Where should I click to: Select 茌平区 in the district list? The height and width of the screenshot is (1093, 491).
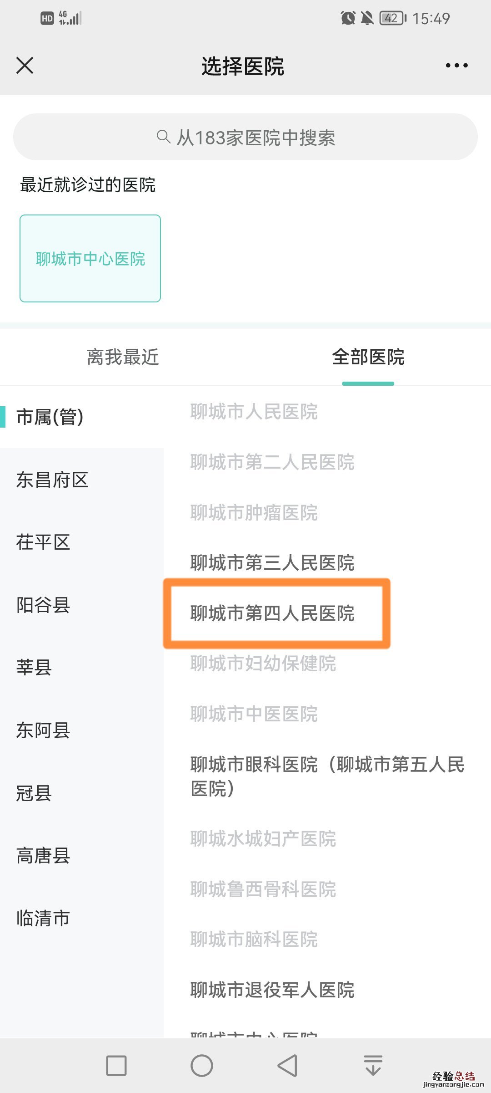(43, 542)
